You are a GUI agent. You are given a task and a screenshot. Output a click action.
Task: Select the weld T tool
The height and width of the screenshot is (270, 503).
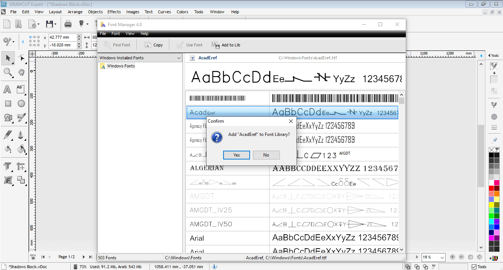tap(8, 166)
